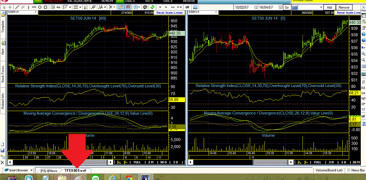Click the help question mark icon
Screen dimensions: 366x180
click(363, 124)
